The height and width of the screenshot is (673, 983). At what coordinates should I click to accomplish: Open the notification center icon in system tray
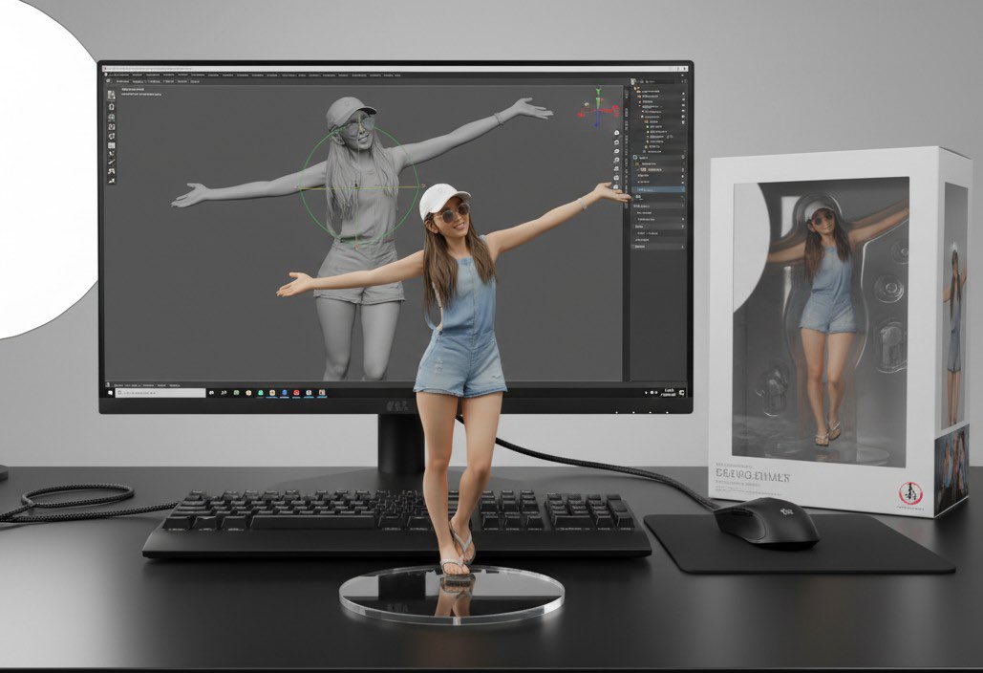[x=682, y=393]
